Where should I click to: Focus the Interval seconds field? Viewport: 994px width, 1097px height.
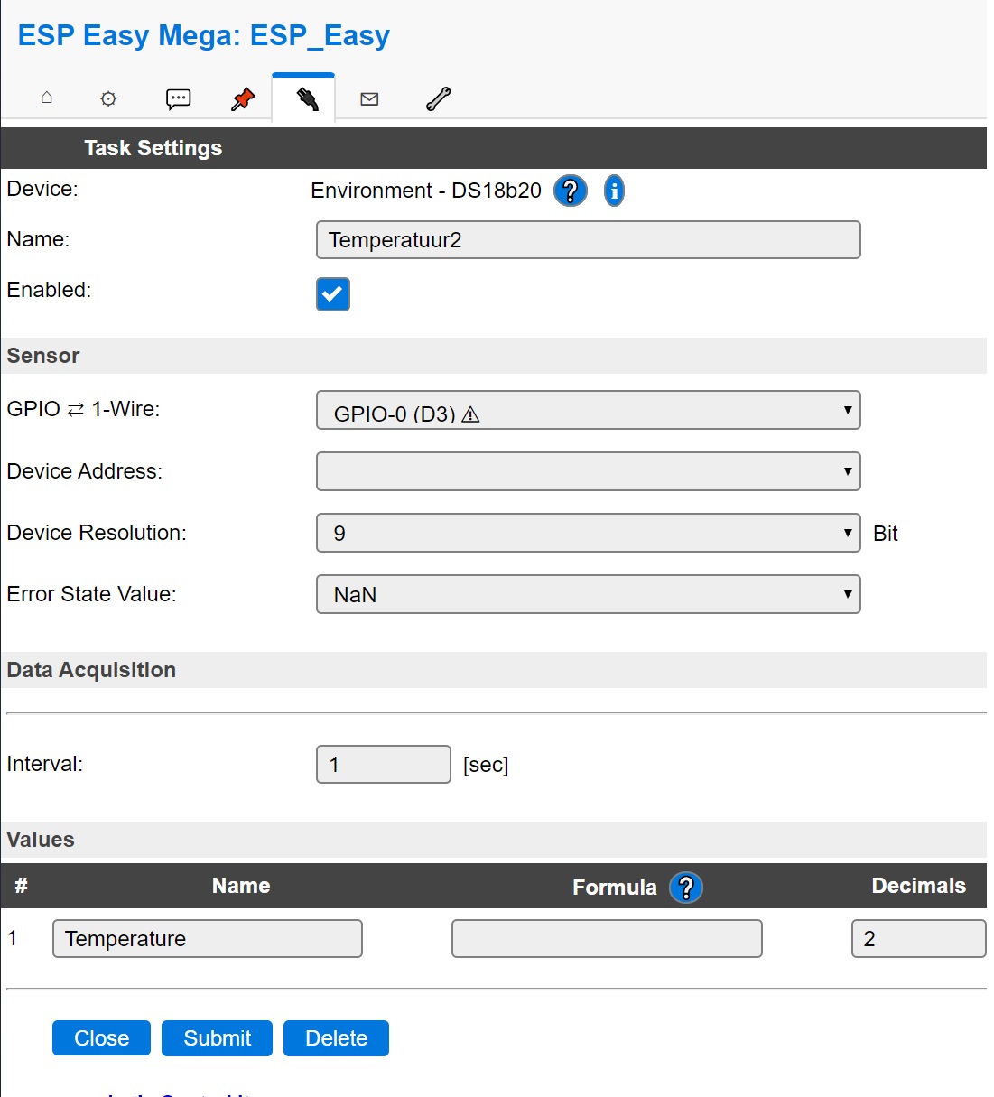[384, 764]
